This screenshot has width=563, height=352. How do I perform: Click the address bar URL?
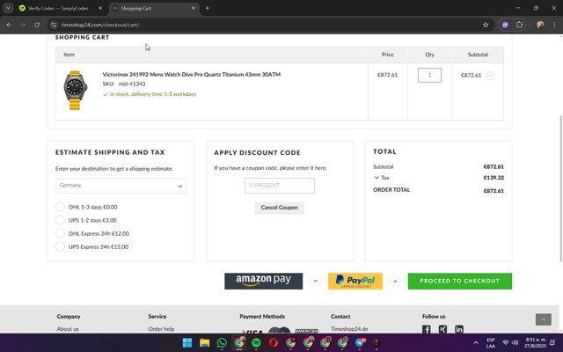click(100, 25)
